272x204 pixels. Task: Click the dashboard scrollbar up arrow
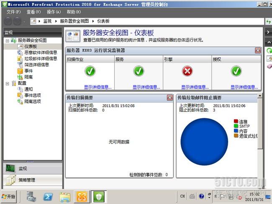point(260,96)
